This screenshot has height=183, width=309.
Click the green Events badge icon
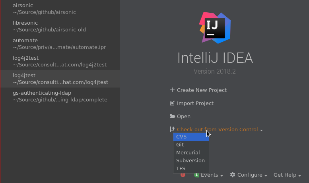click(196, 175)
